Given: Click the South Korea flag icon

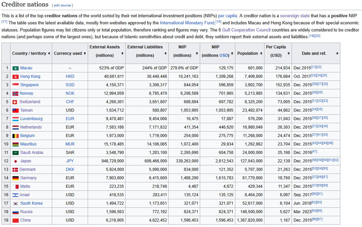Looking at the screenshot, I should [x=16, y=203].
